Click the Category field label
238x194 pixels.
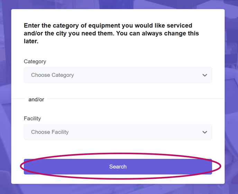[x=35, y=61]
